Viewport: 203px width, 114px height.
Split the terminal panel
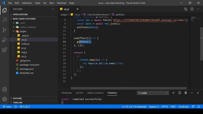tap(180, 93)
